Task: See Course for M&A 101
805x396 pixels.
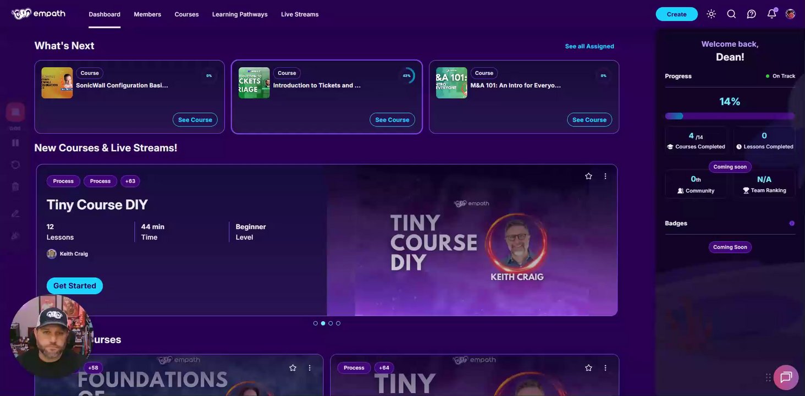Action: [589, 120]
